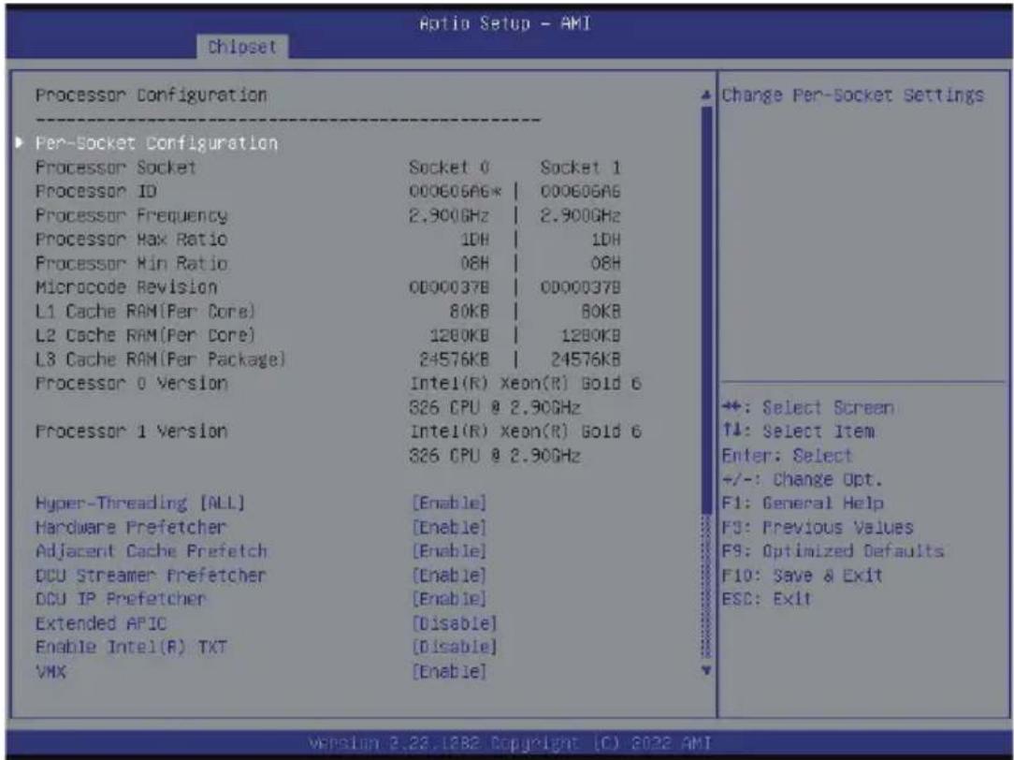Click the F9: Optimized Defaults hint
Viewport: 1014px width, 760px height.
[833, 551]
